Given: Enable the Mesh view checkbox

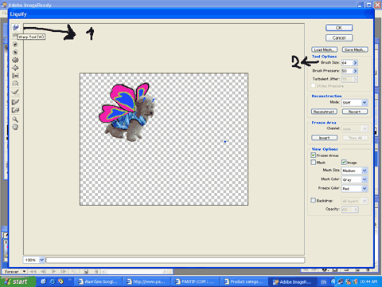Looking at the screenshot, I should pos(314,162).
